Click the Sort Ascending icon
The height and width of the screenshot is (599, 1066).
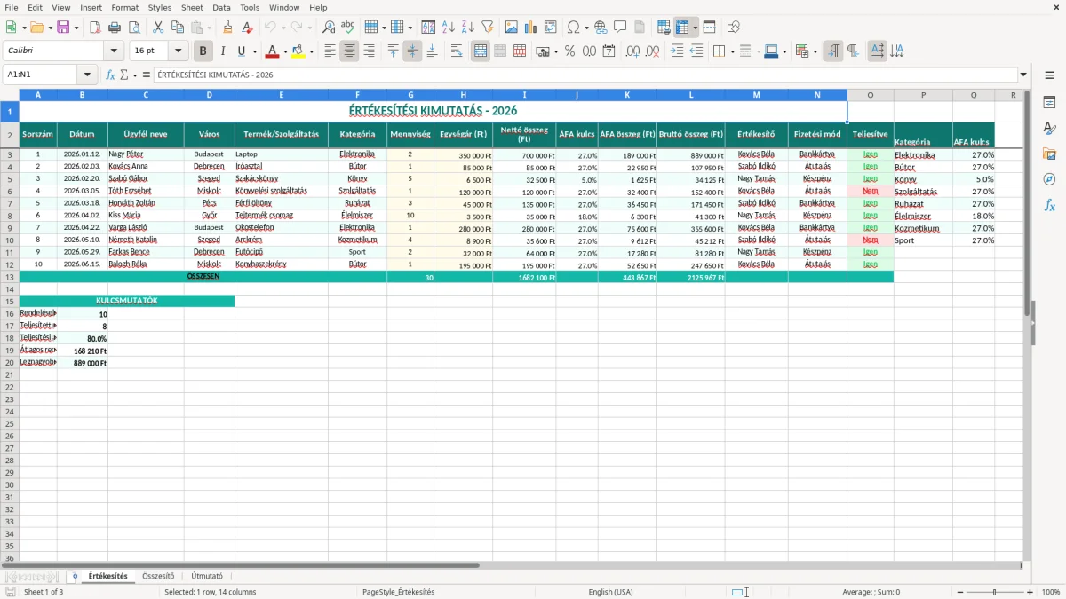(x=448, y=28)
